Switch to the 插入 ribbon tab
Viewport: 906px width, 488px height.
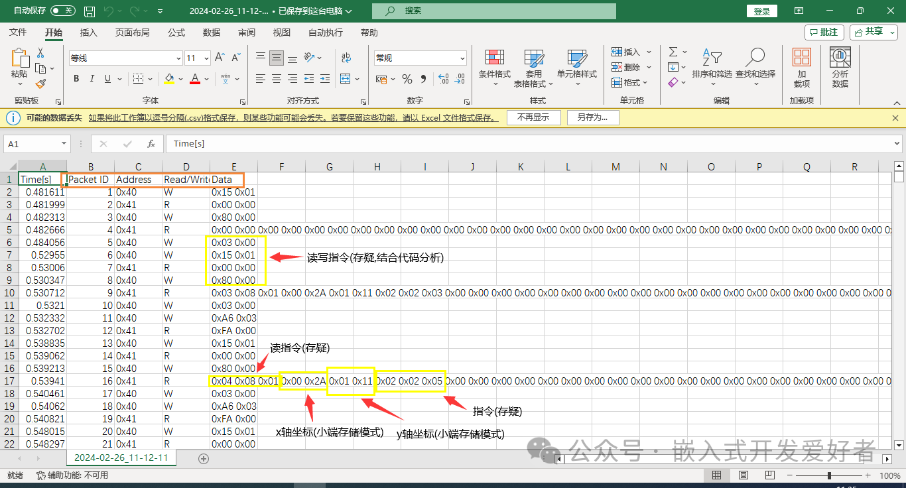88,32
